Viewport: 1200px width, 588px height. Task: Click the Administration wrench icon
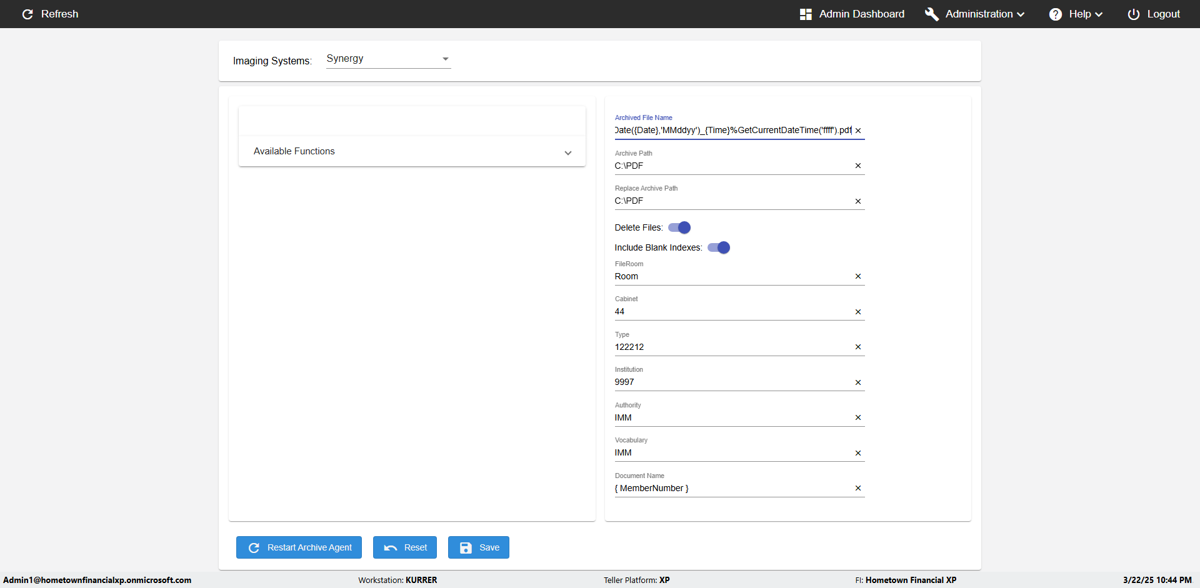click(932, 14)
